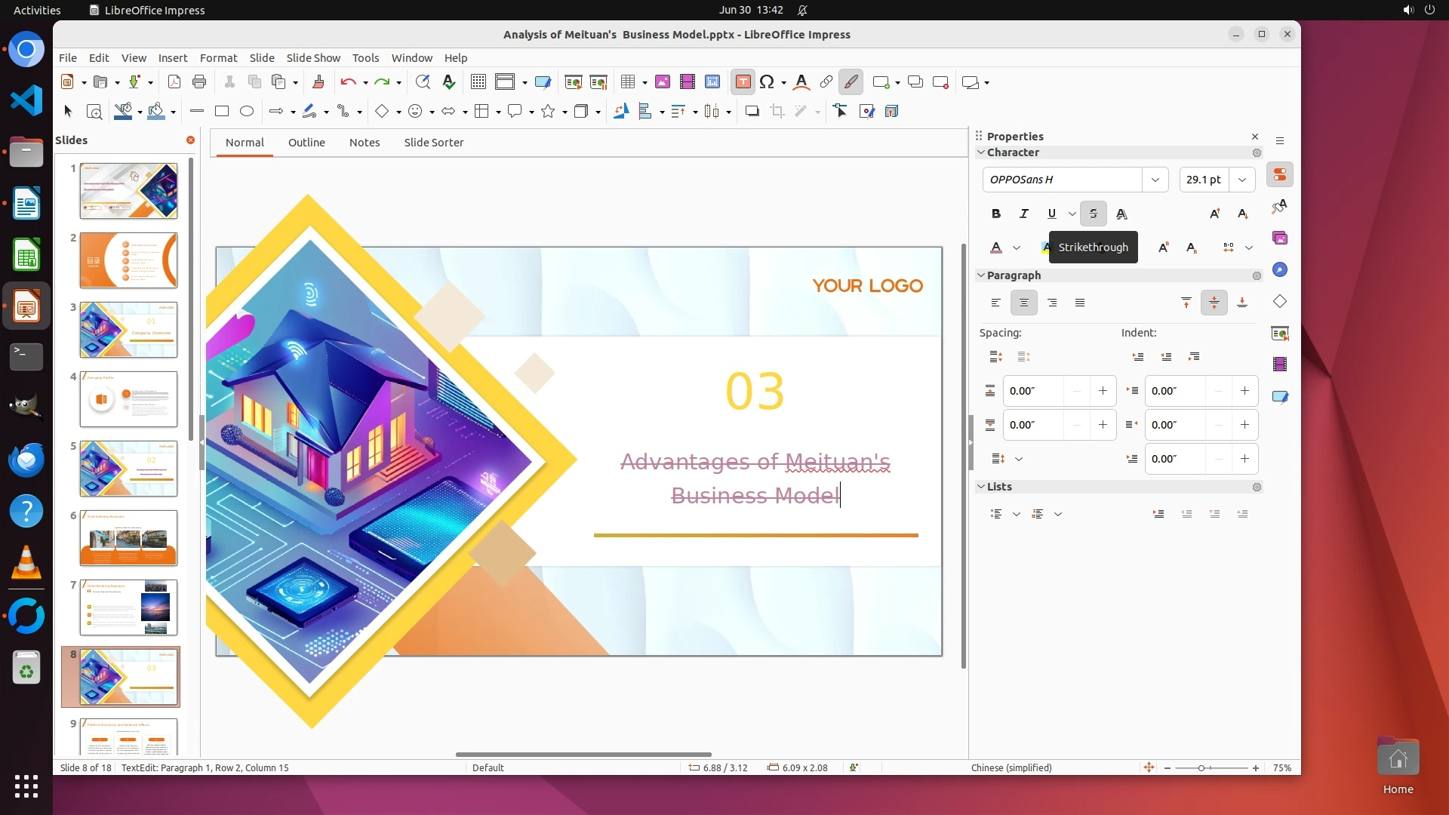Select slide 6 thumbnail
This screenshot has height=815, width=1449.
(x=128, y=538)
